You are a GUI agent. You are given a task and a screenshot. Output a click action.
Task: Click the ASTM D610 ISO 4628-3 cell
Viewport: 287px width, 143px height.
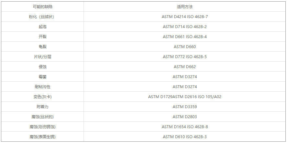(x=185, y=137)
